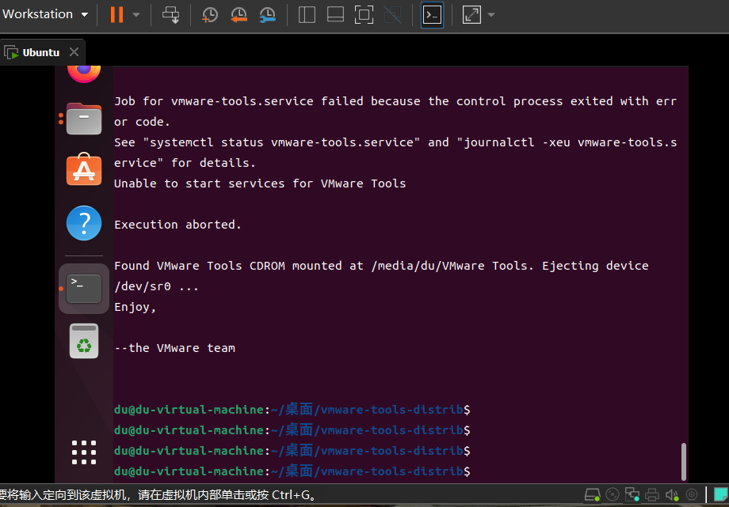Click the camera device status icon

pos(692,495)
